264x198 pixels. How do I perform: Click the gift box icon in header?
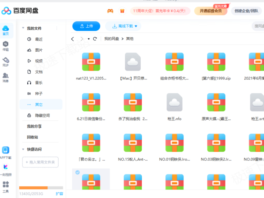tap(122, 11)
